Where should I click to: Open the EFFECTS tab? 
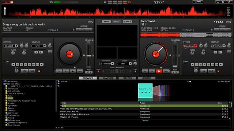[127, 78]
